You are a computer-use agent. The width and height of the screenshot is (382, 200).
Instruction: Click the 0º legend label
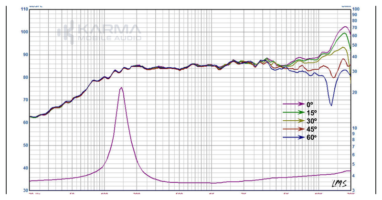(x=309, y=105)
